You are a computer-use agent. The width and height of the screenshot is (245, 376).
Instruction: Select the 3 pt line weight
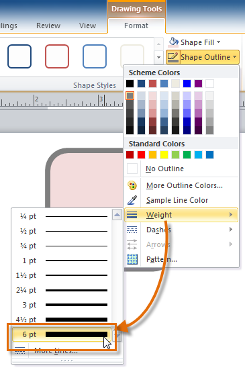(x=62, y=305)
